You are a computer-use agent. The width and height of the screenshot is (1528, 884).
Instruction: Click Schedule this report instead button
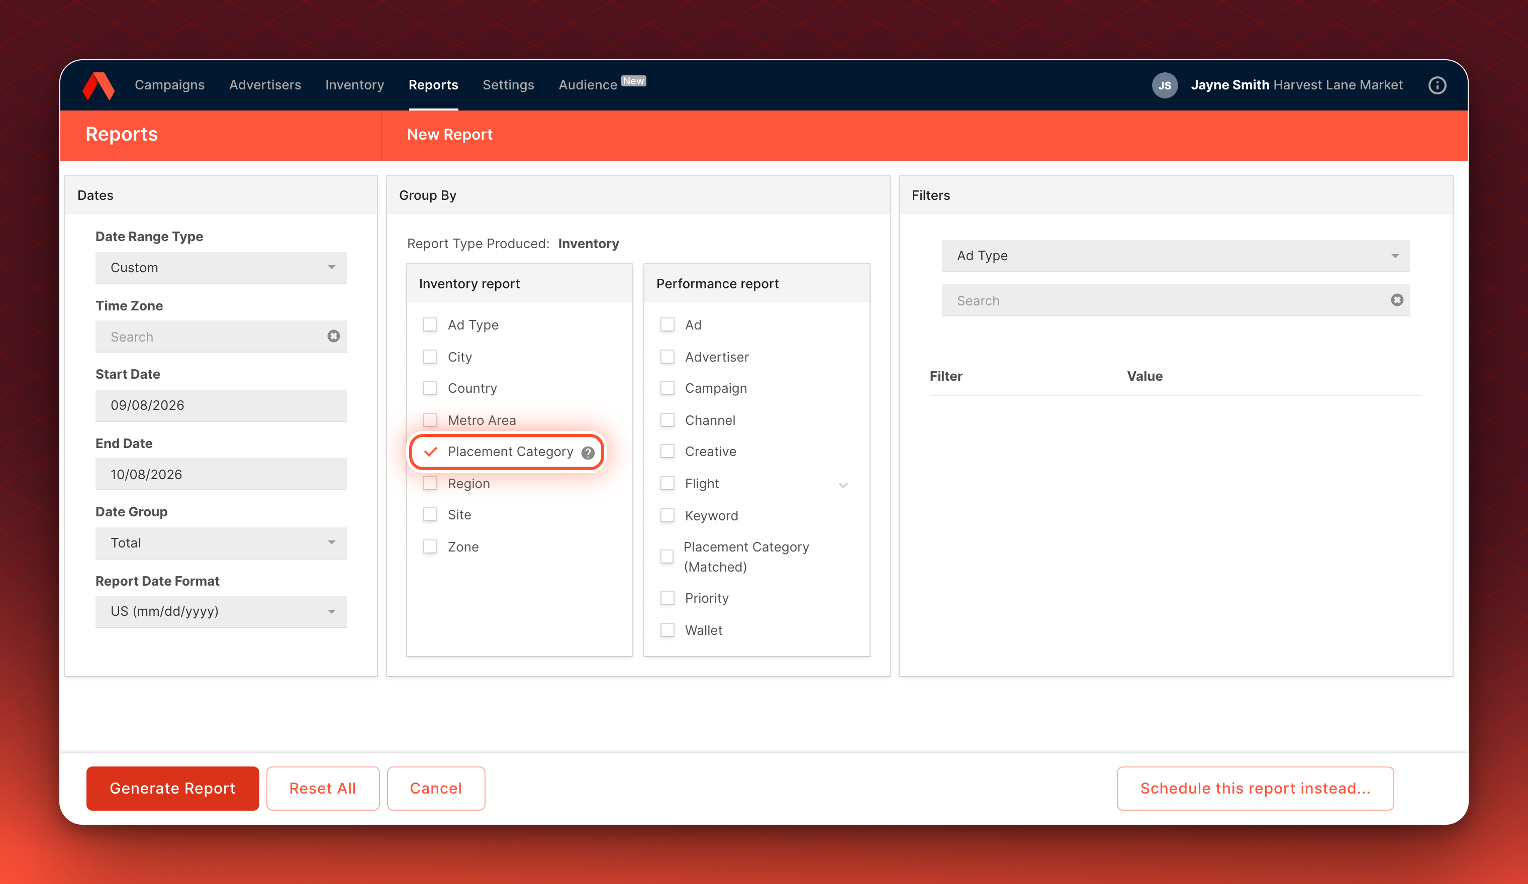(x=1255, y=788)
